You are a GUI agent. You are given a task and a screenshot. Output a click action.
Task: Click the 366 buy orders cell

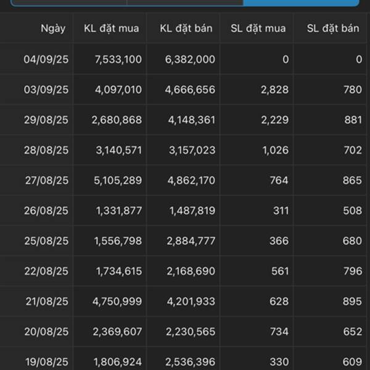[x=279, y=241]
